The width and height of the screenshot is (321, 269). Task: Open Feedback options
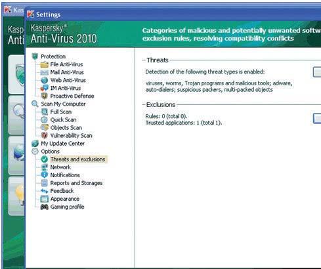click(x=62, y=191)
